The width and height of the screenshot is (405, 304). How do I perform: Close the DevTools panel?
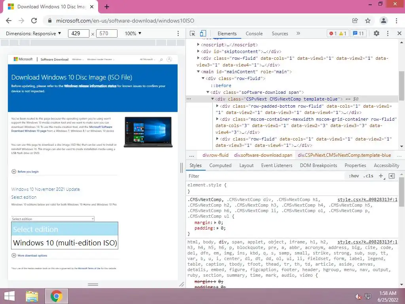(x=399, y=33)
